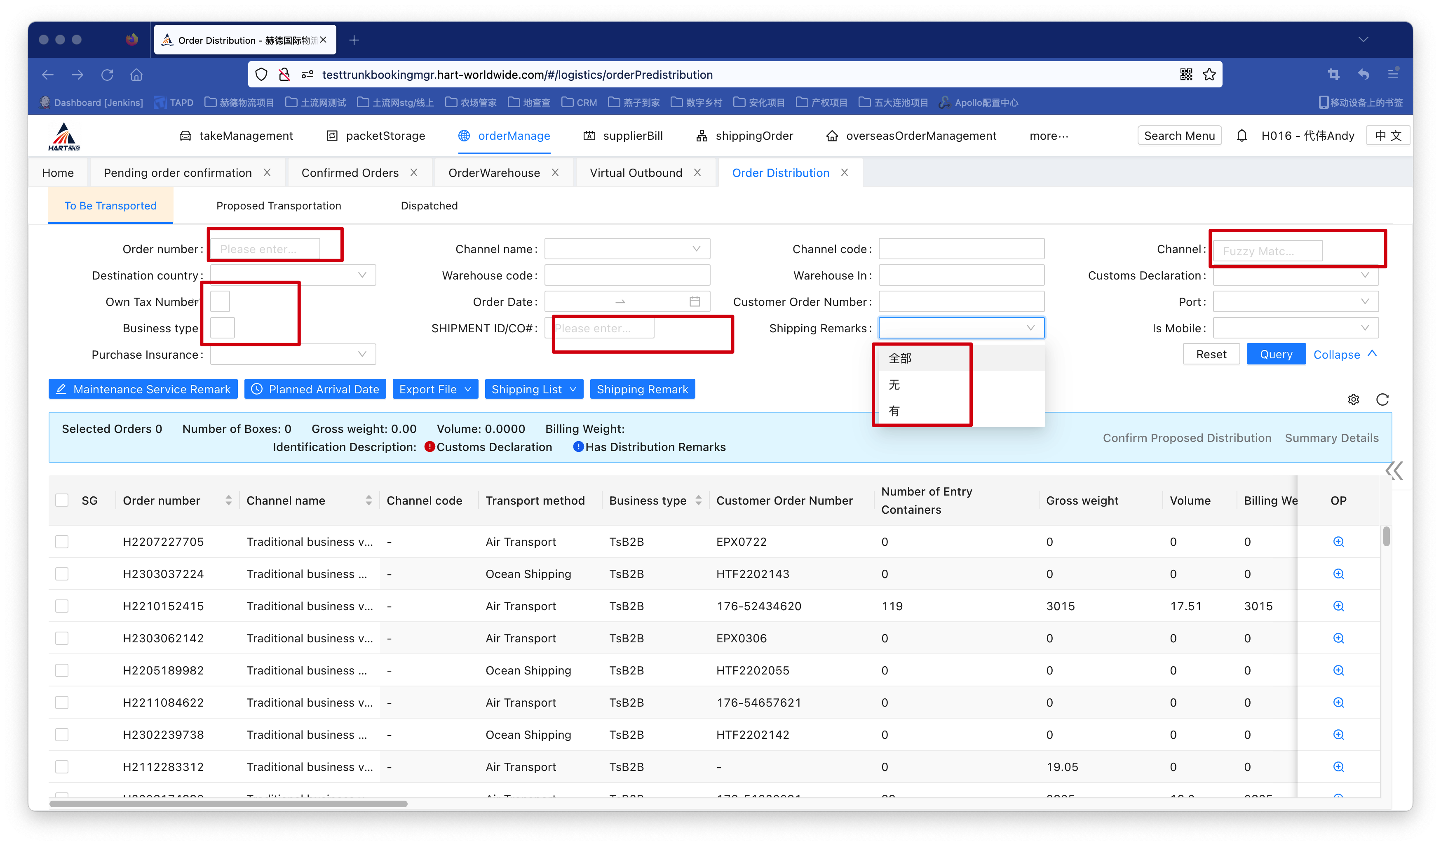The height and width of the screenshot is (846, 1441).
Task: Bookmark page with the star icon
Action: (x=1209, y=74)
